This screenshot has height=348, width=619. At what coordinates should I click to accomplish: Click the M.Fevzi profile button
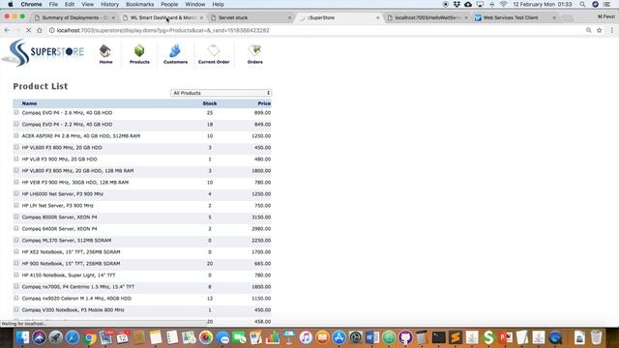pyautogui.click(x=606, y=17)
